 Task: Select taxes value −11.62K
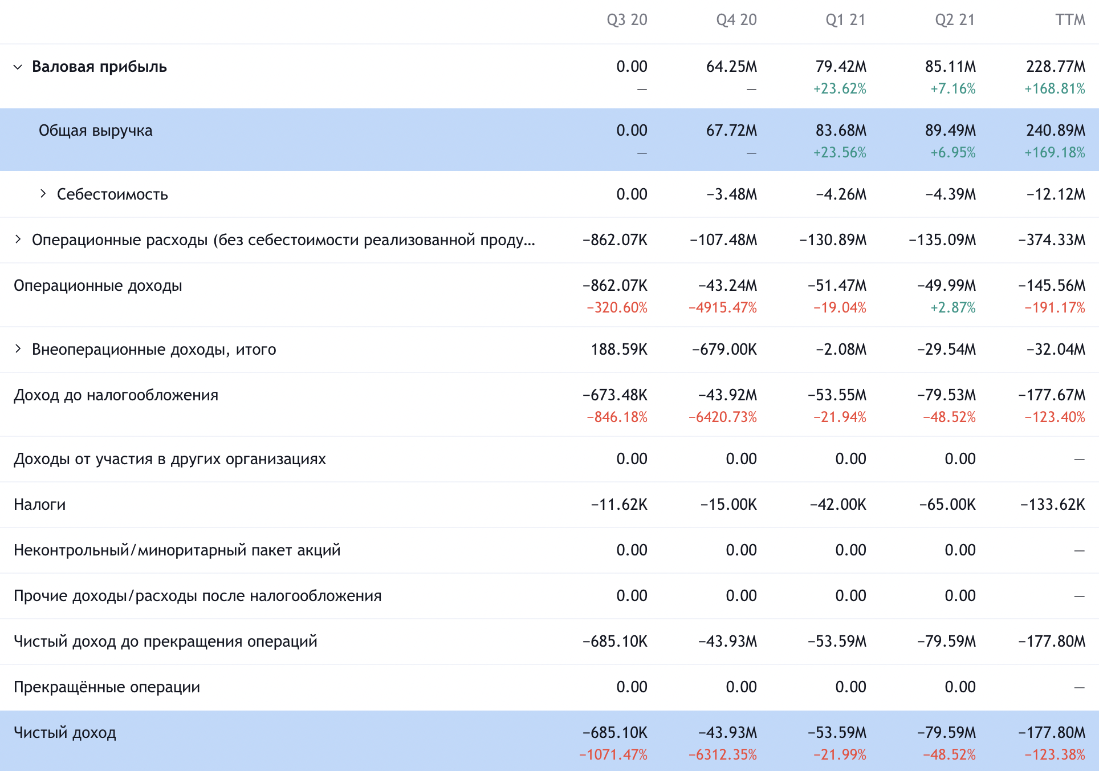tap(619, 505)
